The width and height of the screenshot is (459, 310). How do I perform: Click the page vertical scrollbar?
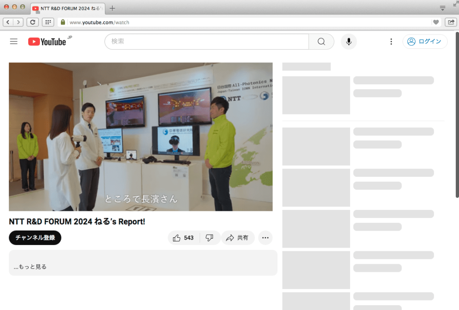click(457, 115)
